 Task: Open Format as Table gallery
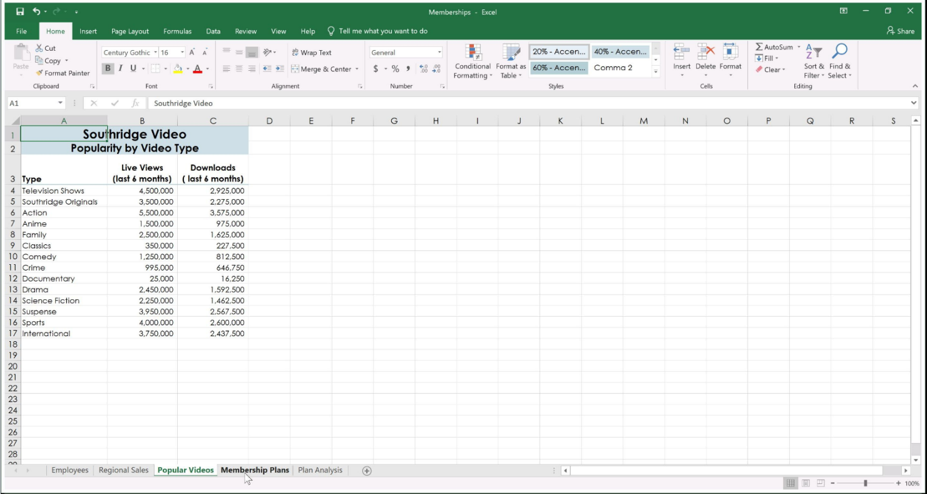511,61
